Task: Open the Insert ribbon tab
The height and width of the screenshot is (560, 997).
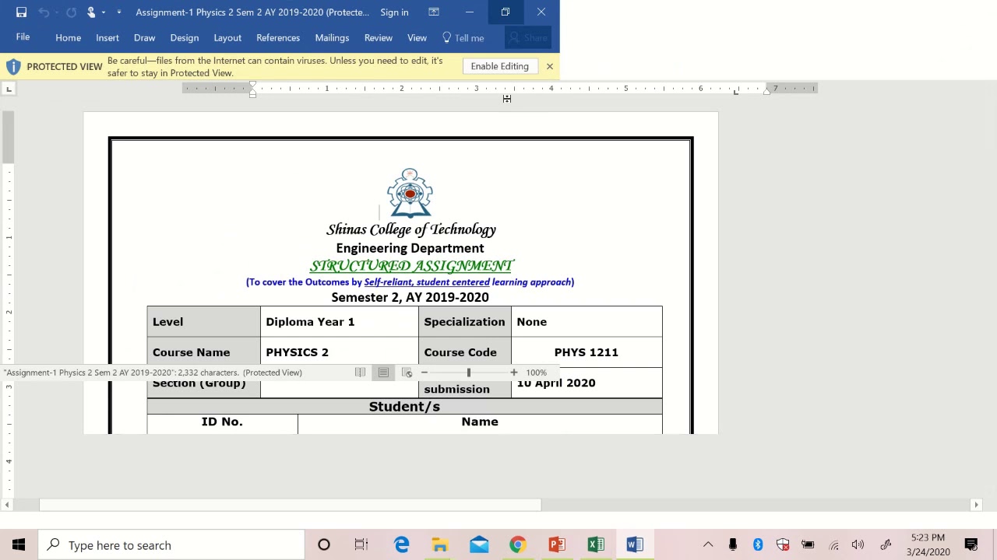Action: pos(107,38)
